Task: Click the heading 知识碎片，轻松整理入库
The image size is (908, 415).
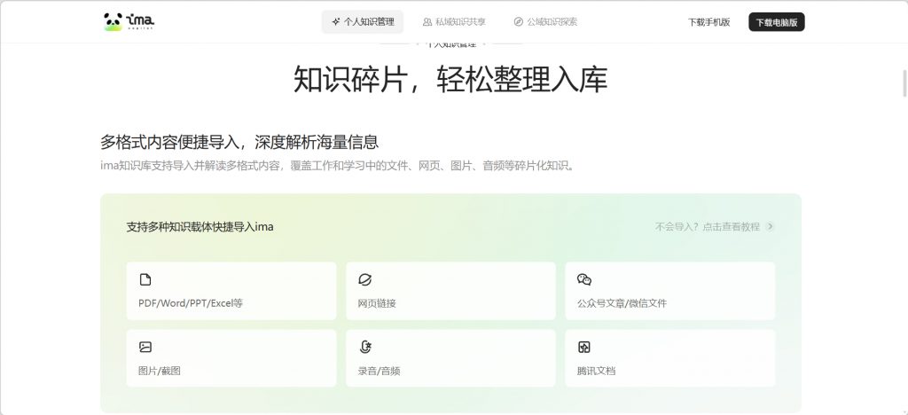Action: (450, 79)
